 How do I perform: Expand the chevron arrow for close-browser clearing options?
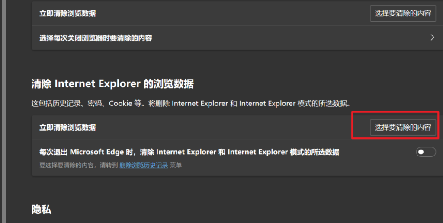pyautogui.click(x=432, y=38)
